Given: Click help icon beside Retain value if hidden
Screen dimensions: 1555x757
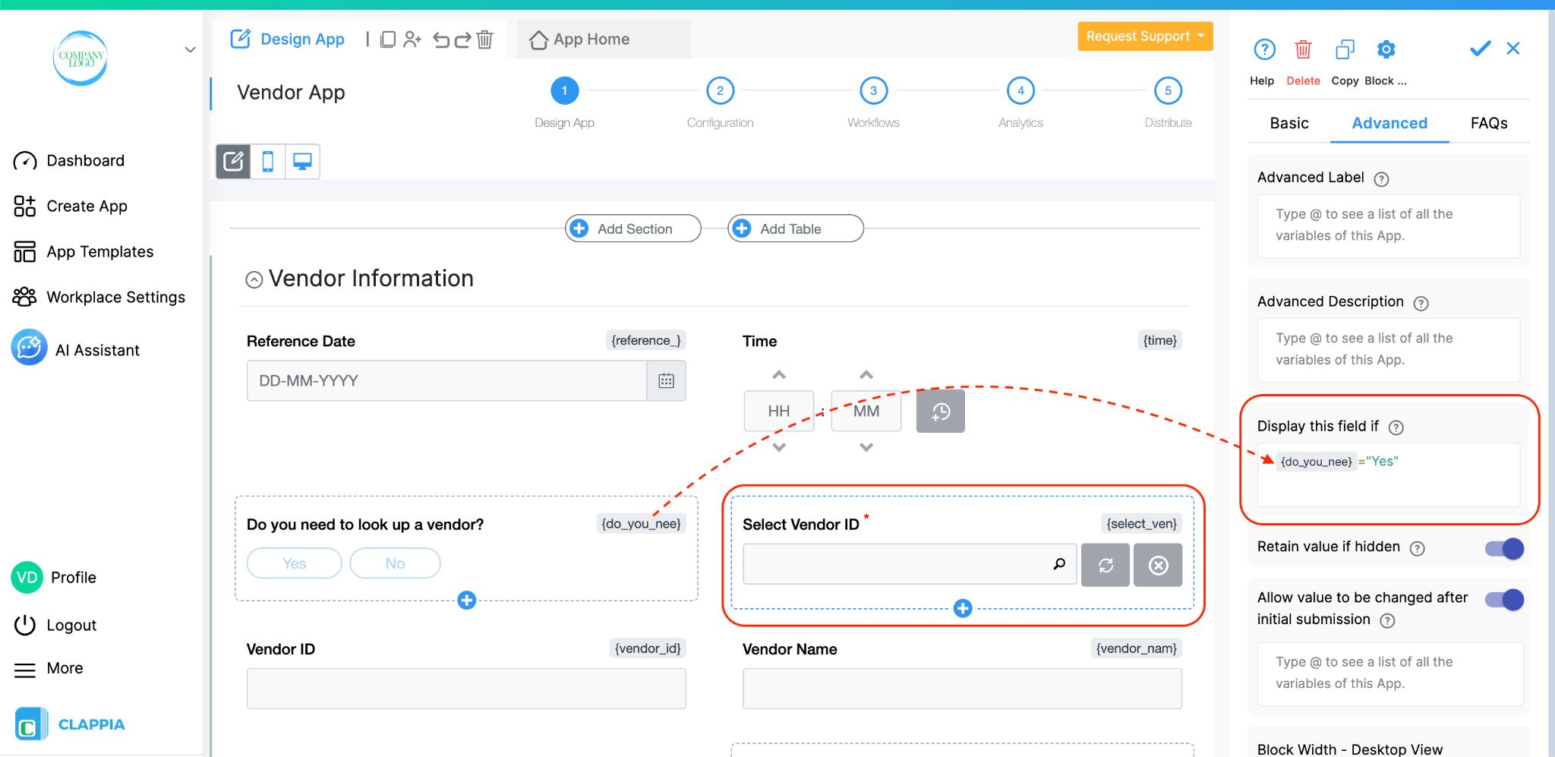Looking at the screenshot, I should point(1417,548).
